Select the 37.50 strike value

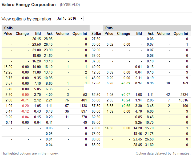pyautogui.click(x=96, y=61)
